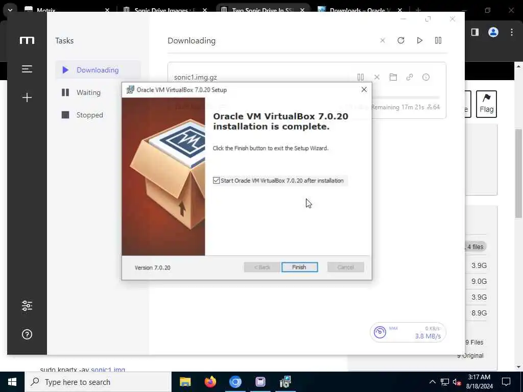
Task: Open the Motrix task list menu icon
Action: click(x=27, y=69)
